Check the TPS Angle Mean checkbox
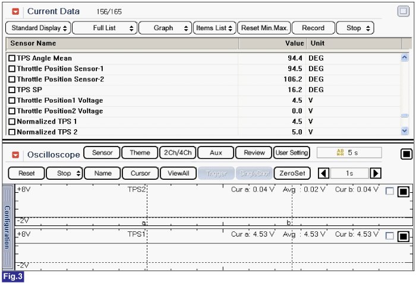416x283 pixels. [x=12, y=58]
